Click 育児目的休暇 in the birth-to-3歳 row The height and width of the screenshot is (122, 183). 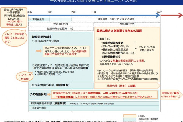tap(61, 24)
